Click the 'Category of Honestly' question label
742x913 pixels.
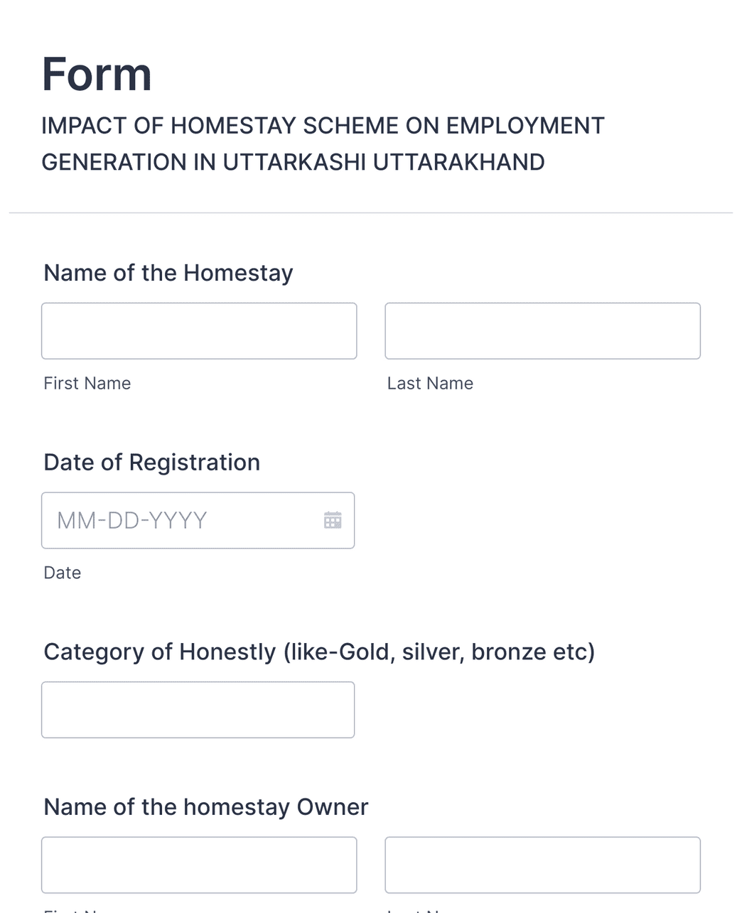(x=319, y=652)
